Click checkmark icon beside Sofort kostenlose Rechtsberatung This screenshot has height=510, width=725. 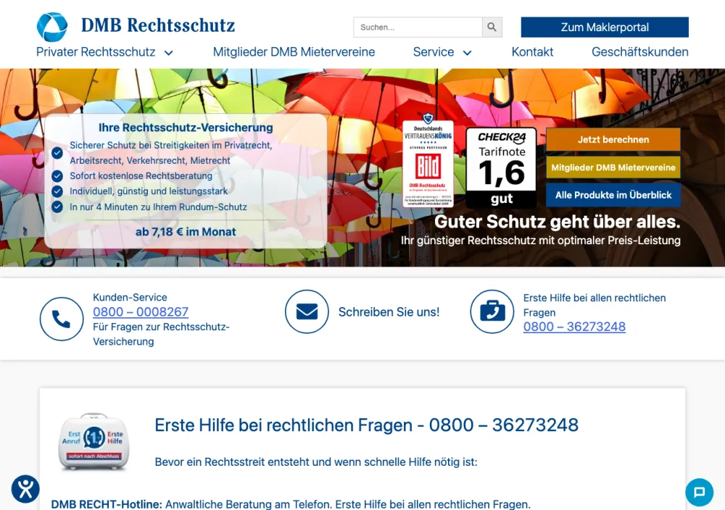click(x=57, y=176)
